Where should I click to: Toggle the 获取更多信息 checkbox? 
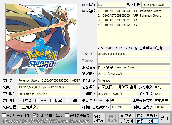tap(67, 115)
